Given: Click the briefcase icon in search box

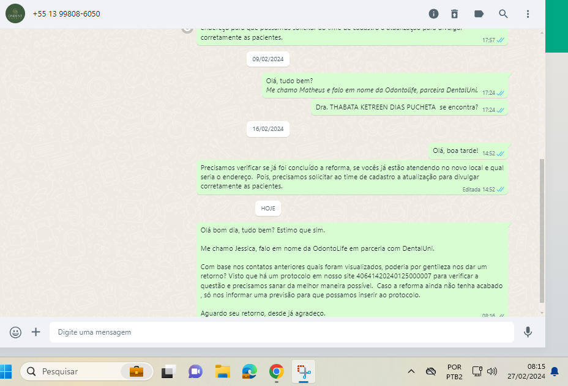Looking at the screenshot, I should [136, 371].
